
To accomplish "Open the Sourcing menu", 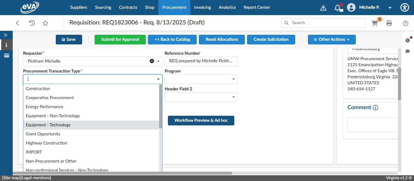I will pyautogui.click(x=103, y=7).
